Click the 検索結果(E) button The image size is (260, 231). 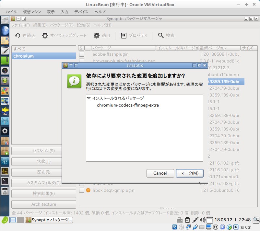[x=44, y=193]
